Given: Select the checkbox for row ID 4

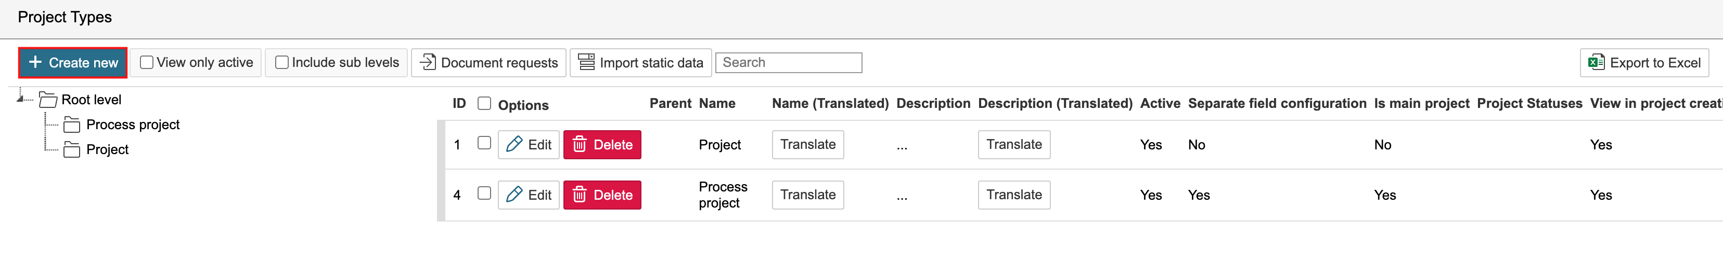Looking at the screenshot, I should [x=484, y=193].
